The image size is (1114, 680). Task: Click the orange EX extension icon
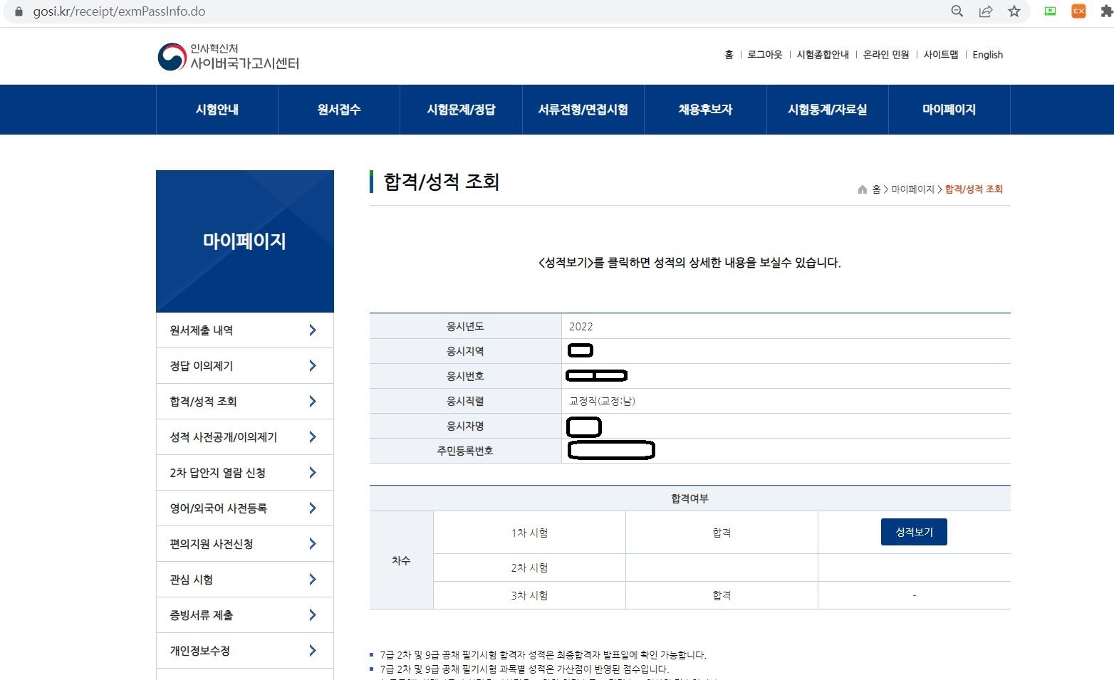point(1078,11)
